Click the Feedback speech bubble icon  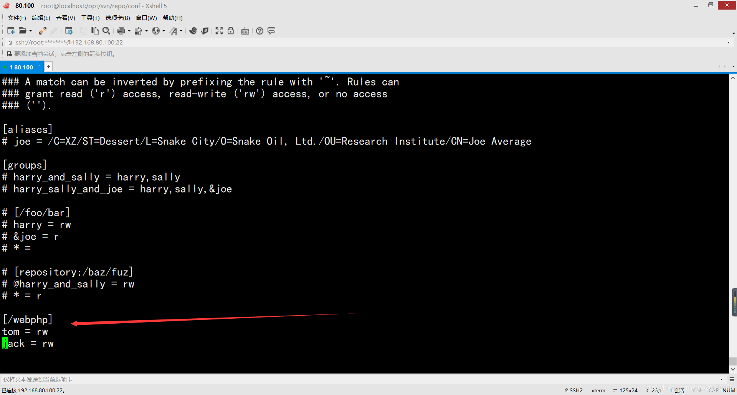(x=271, y=31)
